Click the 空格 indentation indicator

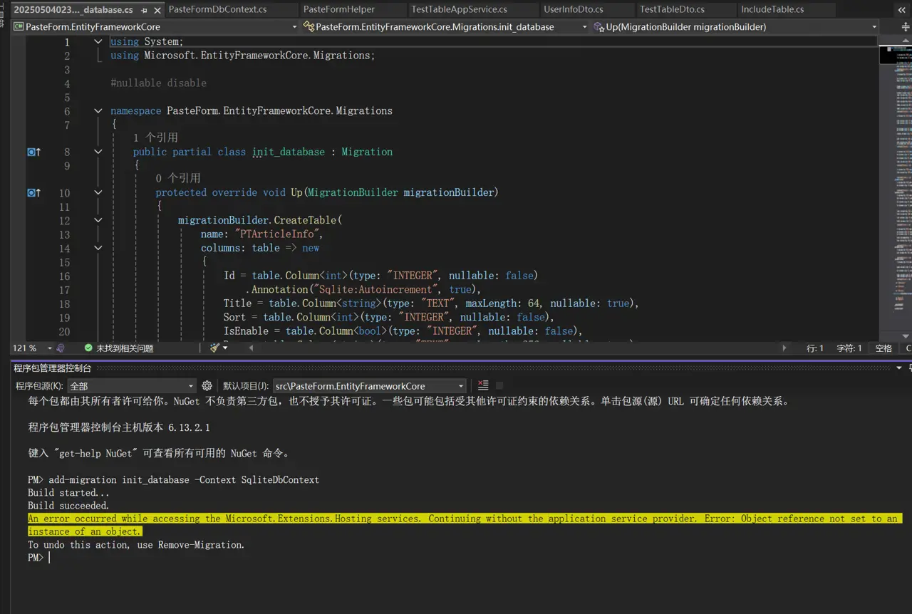tap(883, 348)
